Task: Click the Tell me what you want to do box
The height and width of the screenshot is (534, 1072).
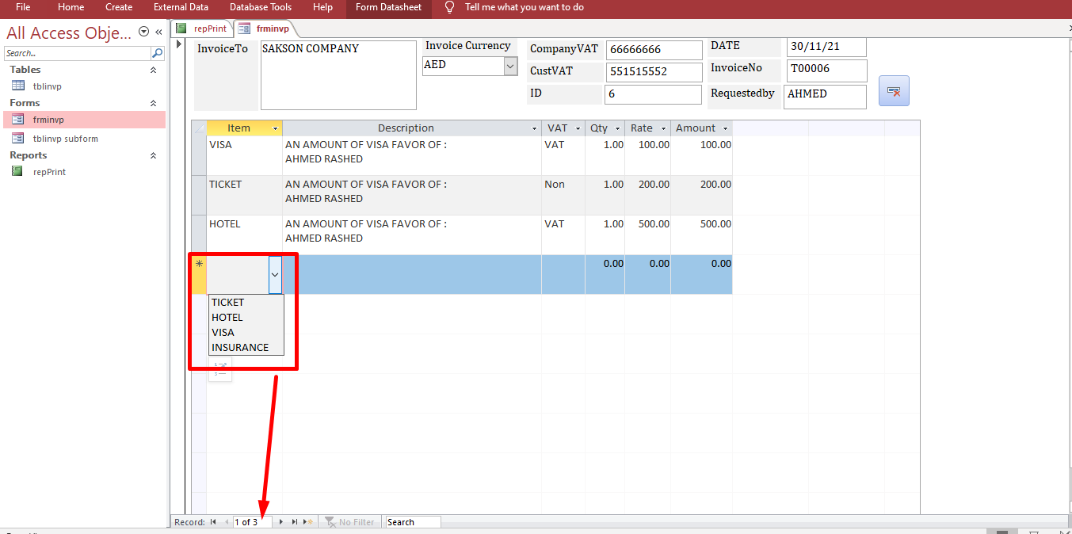Action: coord(524,7)
